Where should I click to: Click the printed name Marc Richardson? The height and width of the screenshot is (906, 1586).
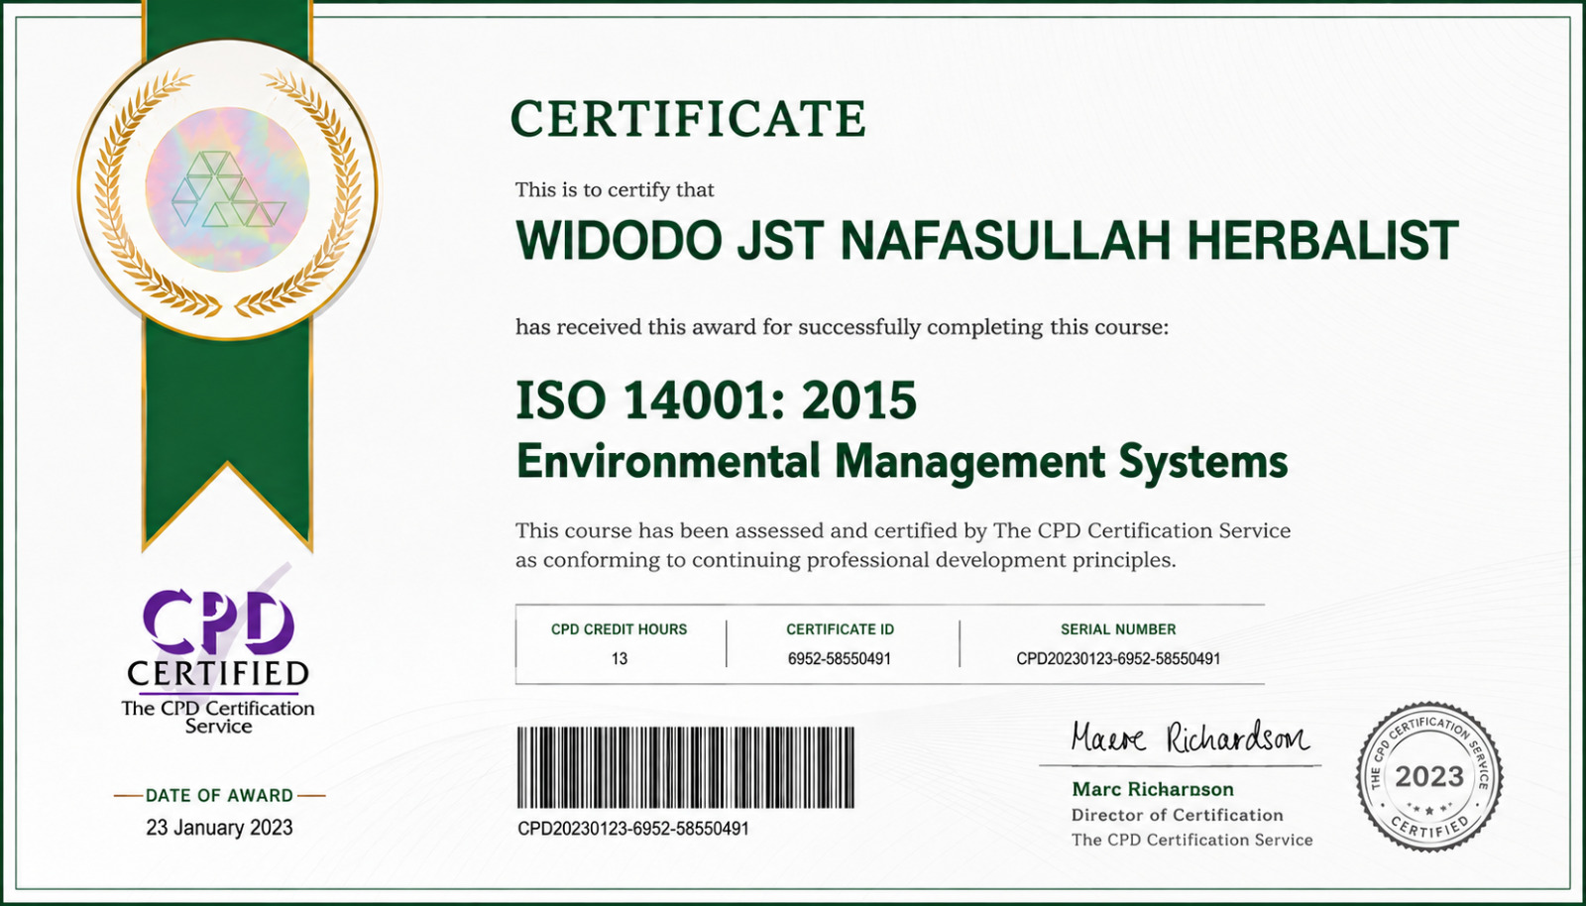tap(1153, 789)
